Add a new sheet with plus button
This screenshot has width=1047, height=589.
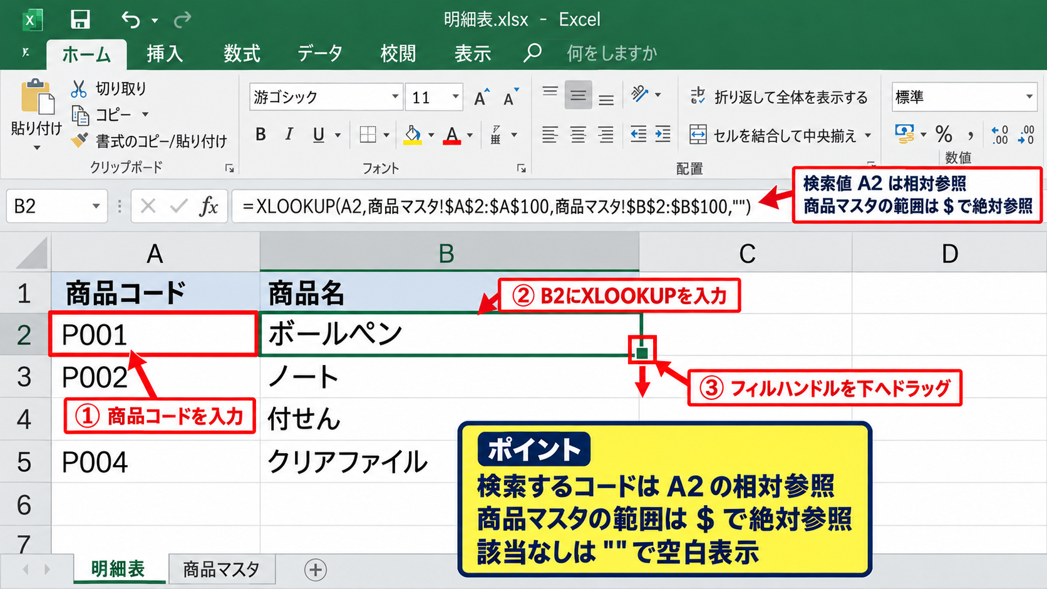[x=316, y=570]
